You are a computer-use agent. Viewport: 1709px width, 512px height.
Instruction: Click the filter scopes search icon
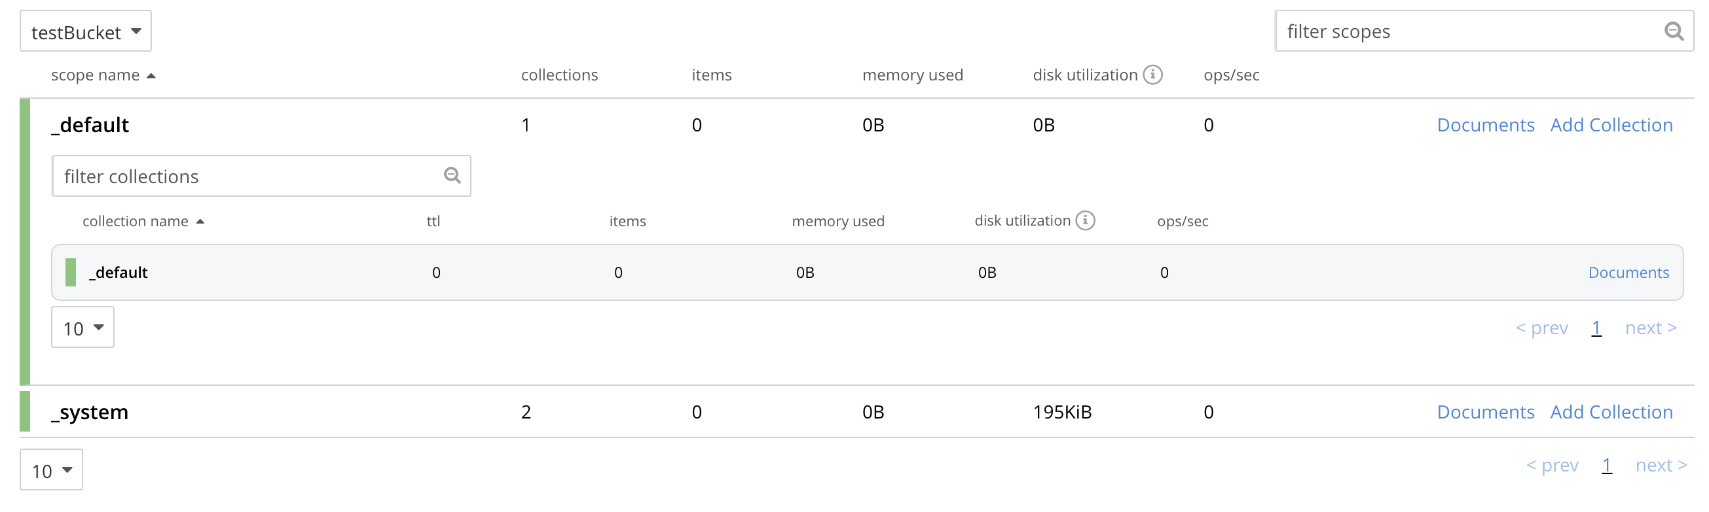point(1673,31)
